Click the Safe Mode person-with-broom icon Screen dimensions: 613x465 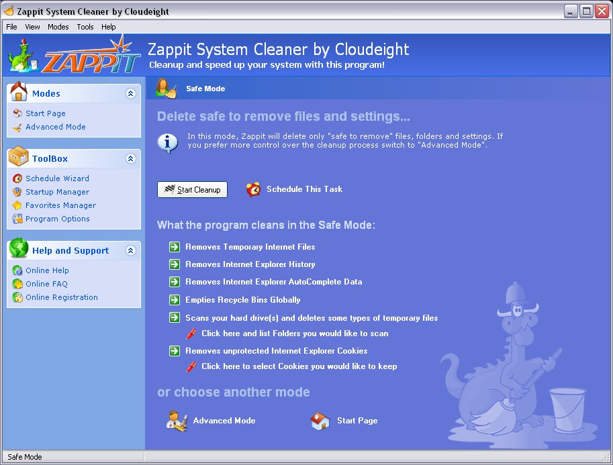(x=166, y=89)
